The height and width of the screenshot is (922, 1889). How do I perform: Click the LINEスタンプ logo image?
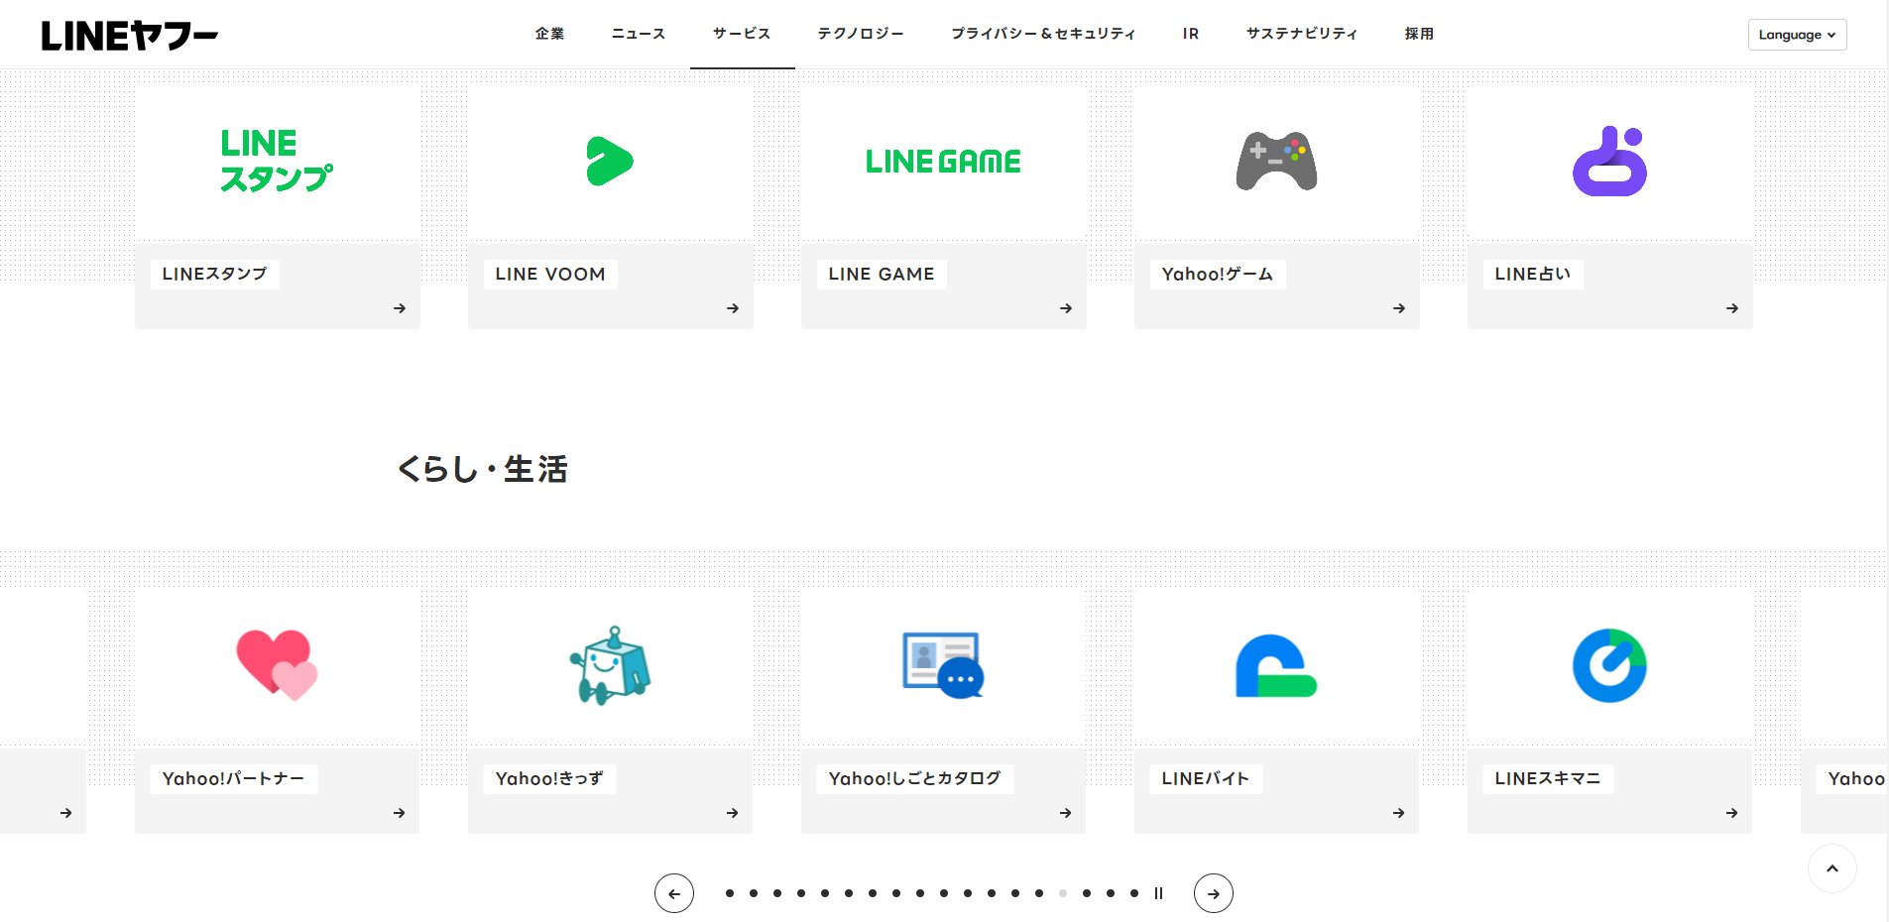pos(277,161)
